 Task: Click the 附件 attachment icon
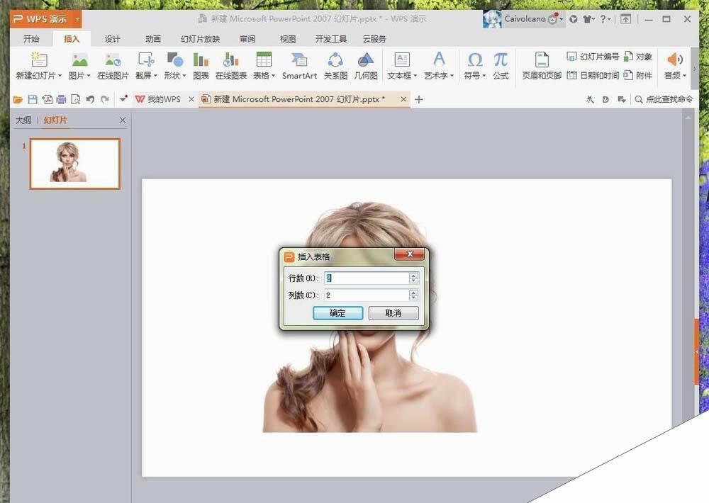[637, 75]
